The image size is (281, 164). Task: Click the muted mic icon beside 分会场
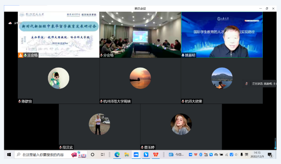pyautogui.click(x=101, y=55)
